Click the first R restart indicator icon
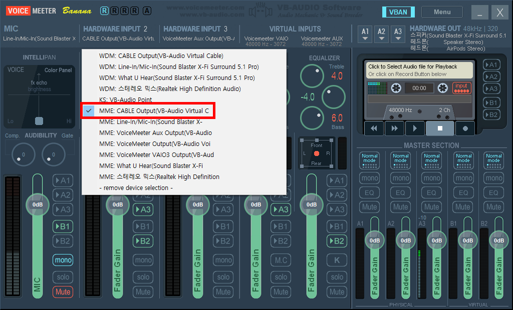Viewport: 513px width, 310px height. (104, 11)
